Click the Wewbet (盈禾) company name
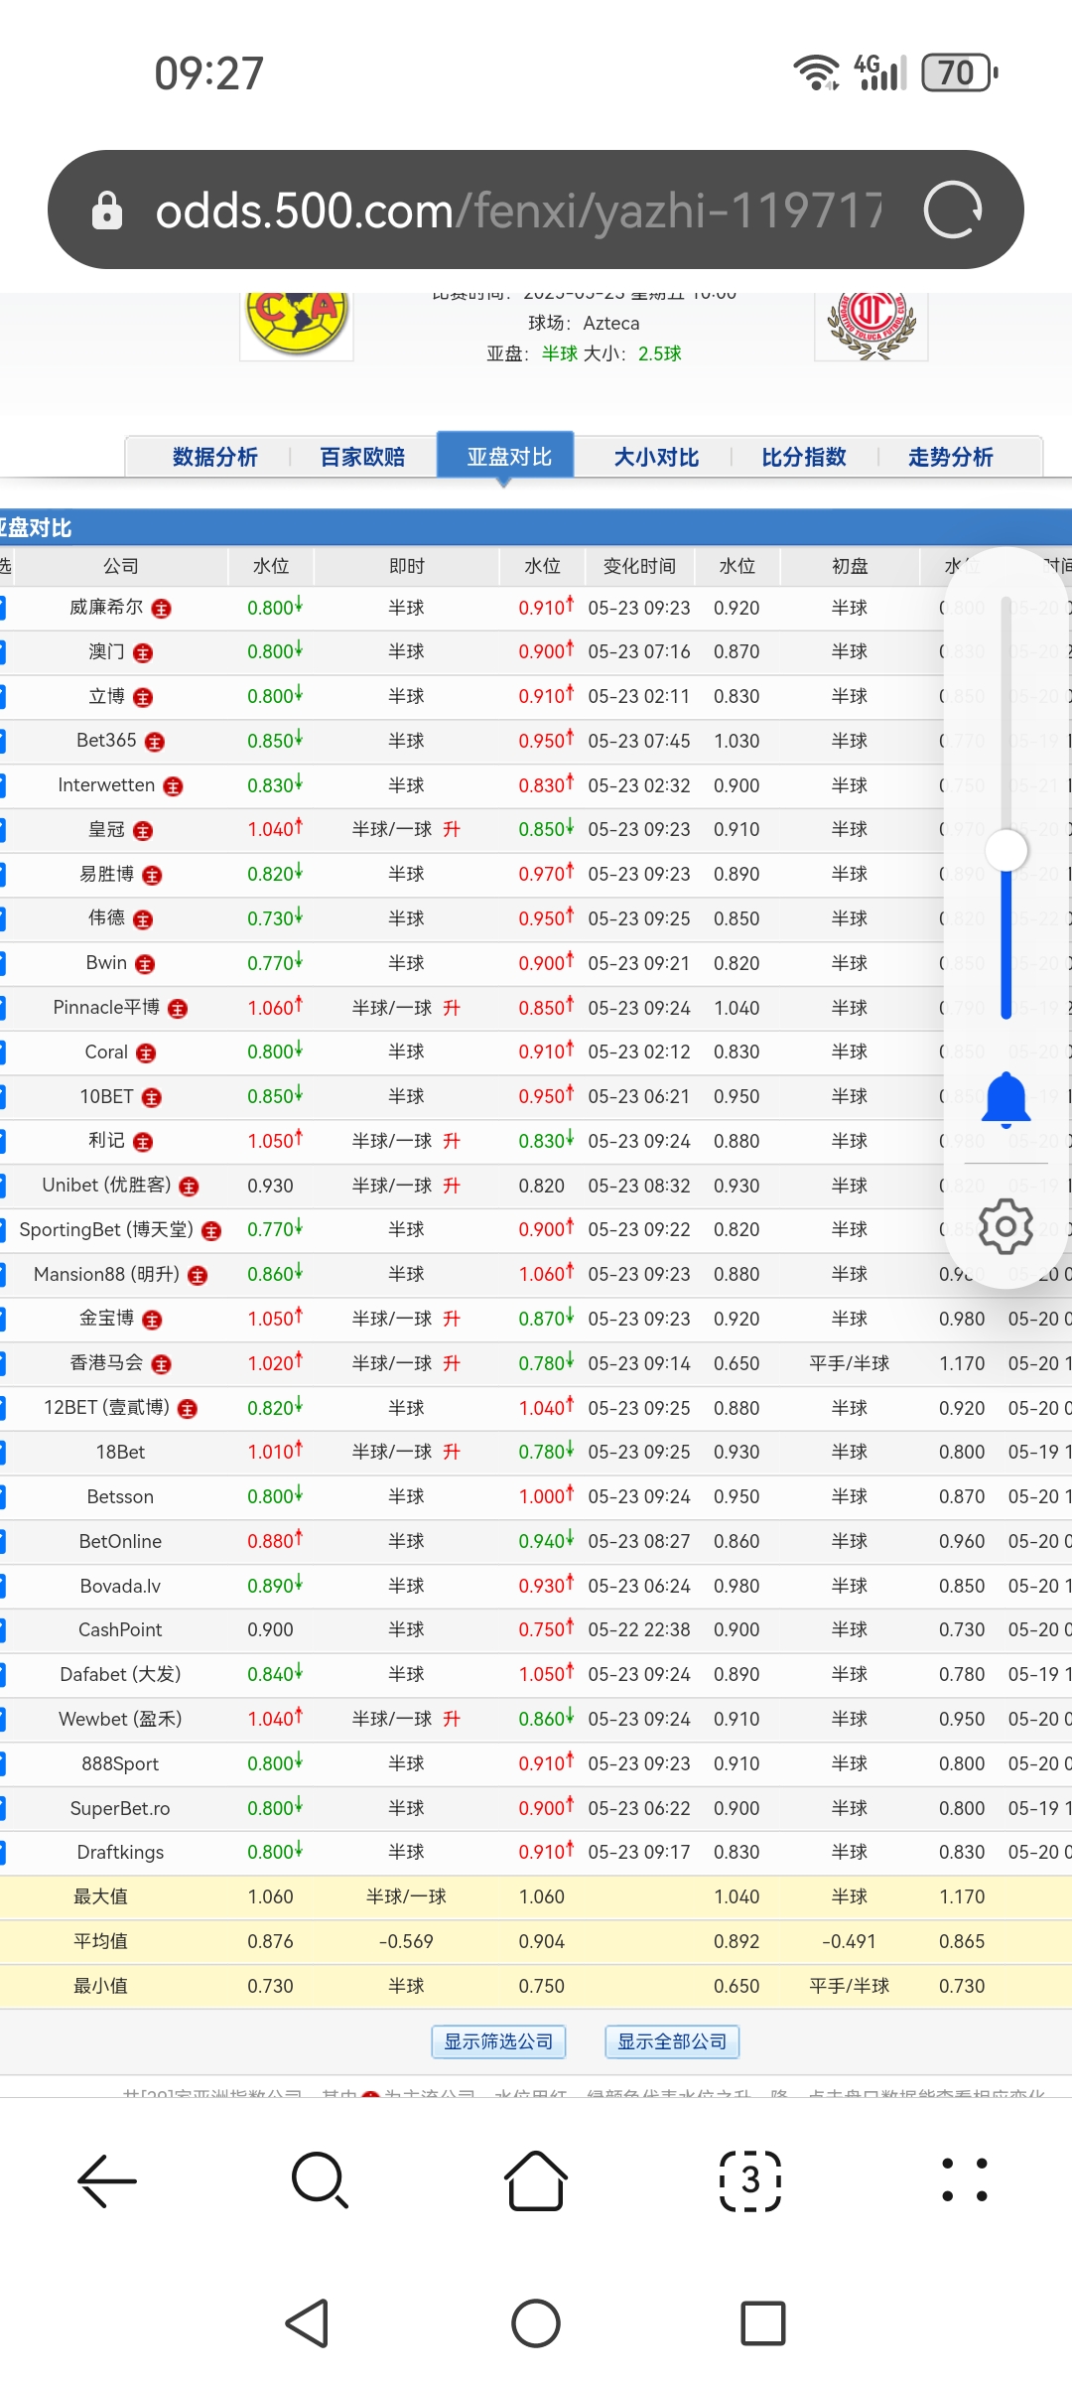Image resolution: width=1072 pixels, height=2383 pixels. click(120, 1719)
